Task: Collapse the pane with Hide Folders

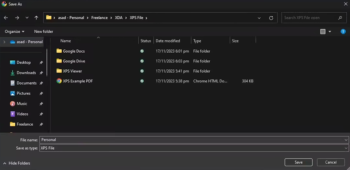Action: (x=17, y=163)
